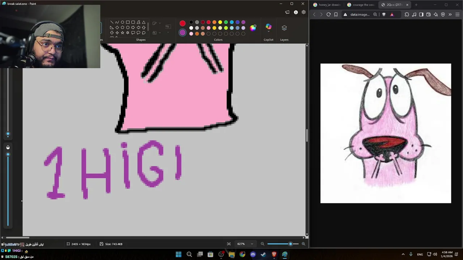This screenshot has width=463, height=260.
Task: Pick the yellow palette swatch
Action: [x=220, y=22]
